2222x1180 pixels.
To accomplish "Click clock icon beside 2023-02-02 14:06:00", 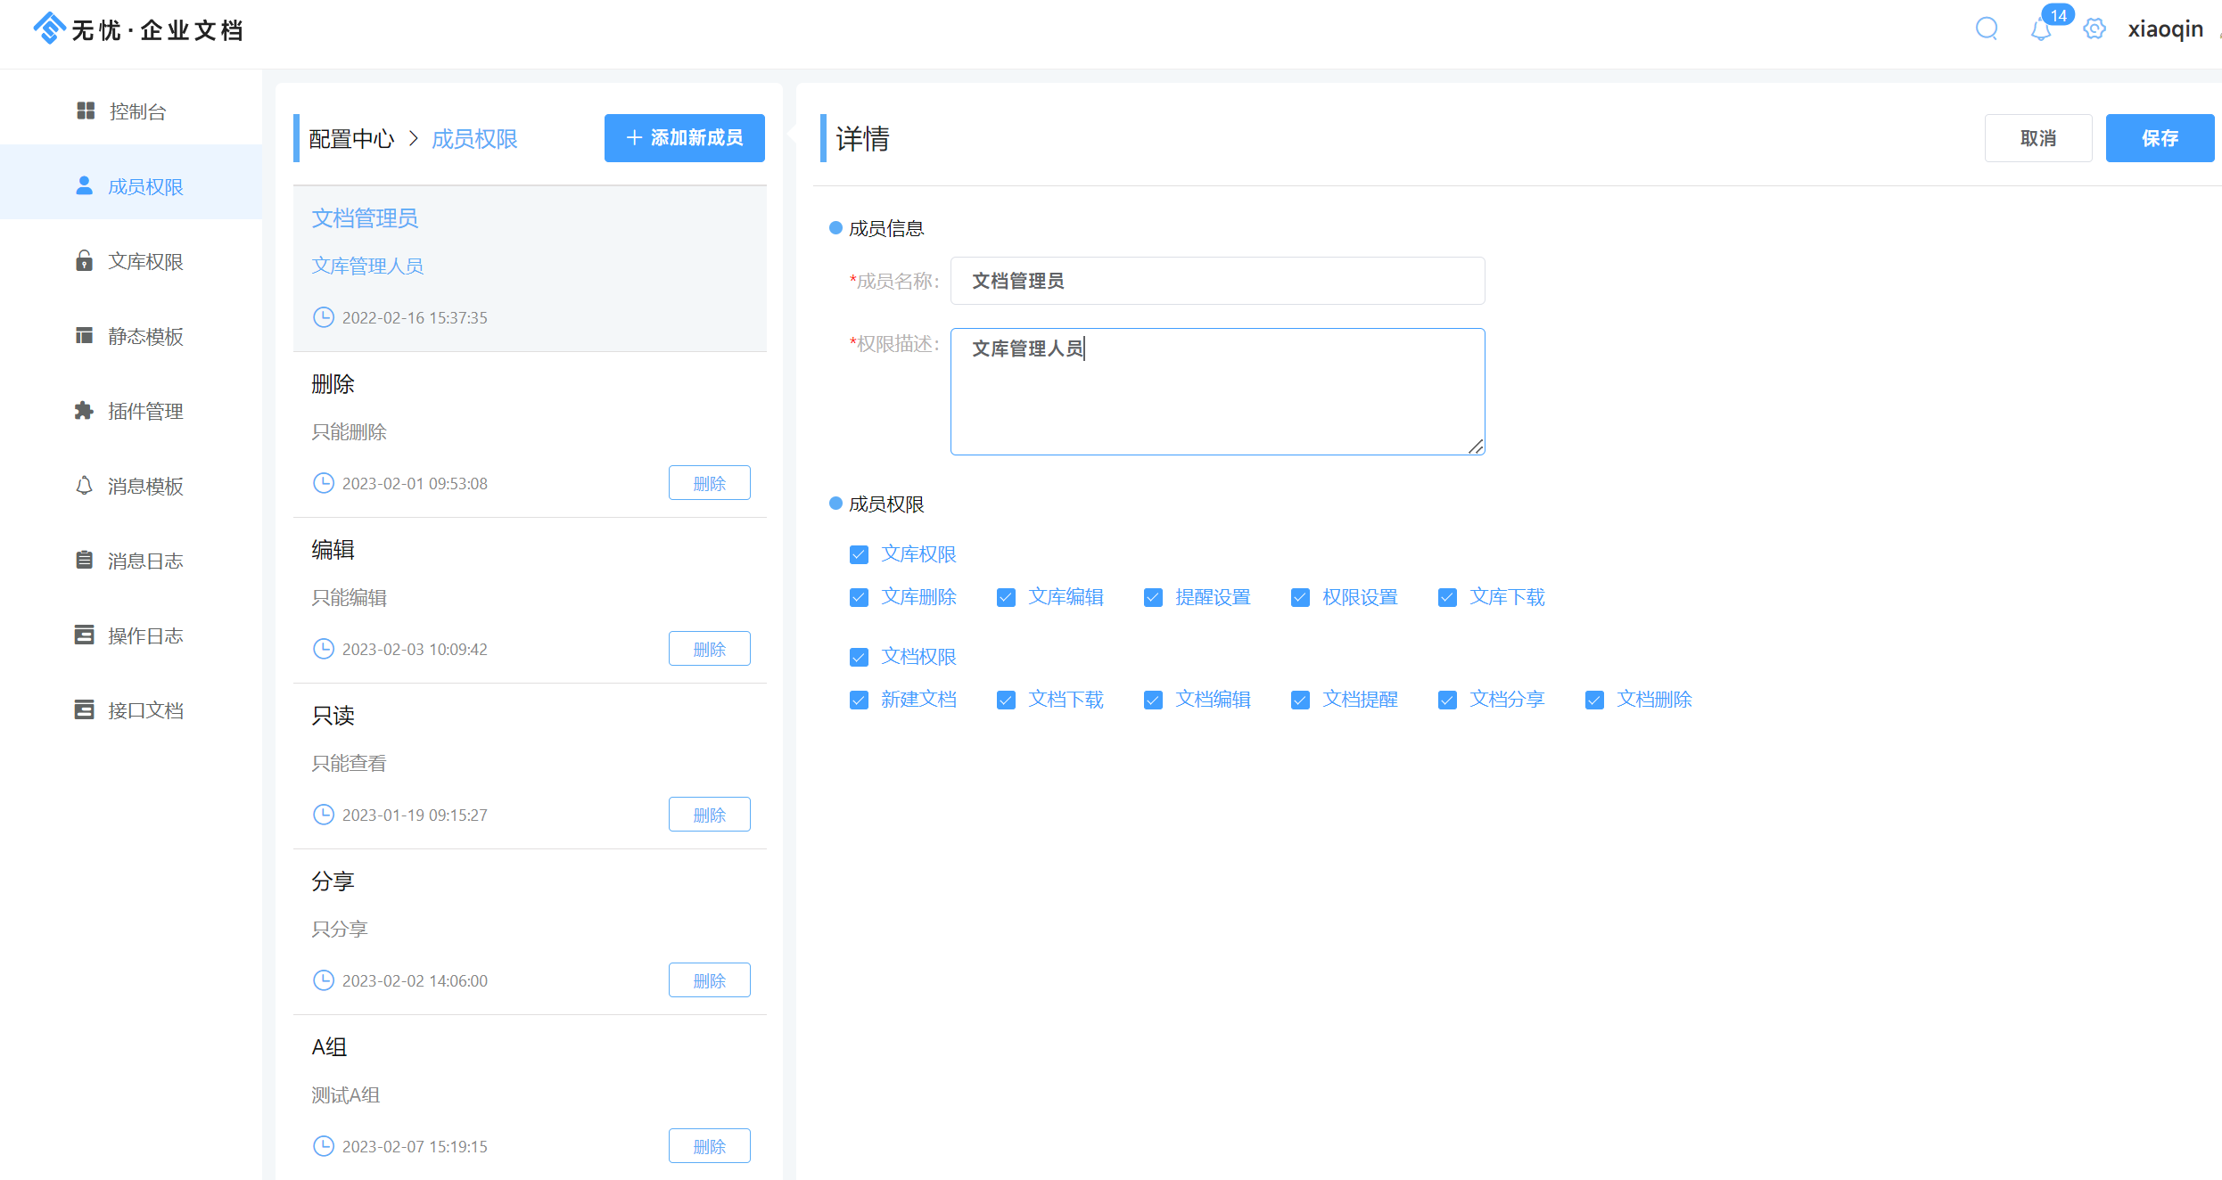I will click(323, 980).
